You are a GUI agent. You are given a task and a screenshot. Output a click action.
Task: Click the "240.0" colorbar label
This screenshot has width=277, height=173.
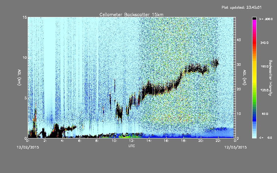tap(265, 43)
